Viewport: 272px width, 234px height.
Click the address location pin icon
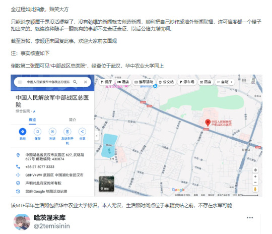click(x=18, y=155)
